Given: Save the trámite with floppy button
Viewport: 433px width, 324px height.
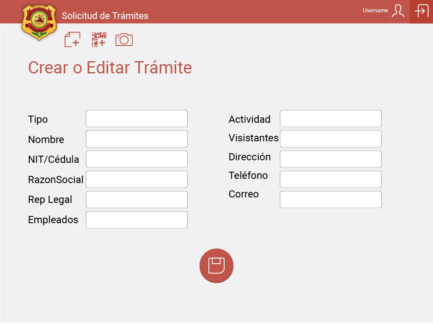Looking at the screenshot, I should point(216,266).
